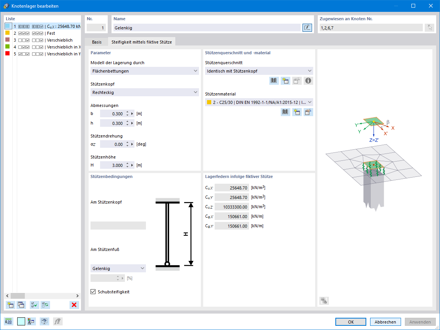Viewport: 440px width, 330px height.
Task: Confirm the dialog with OK
Action: (x=350, y=322)
